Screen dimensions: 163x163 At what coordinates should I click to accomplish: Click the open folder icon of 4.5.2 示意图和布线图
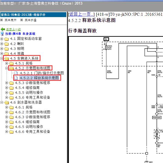tap(11, 68)
